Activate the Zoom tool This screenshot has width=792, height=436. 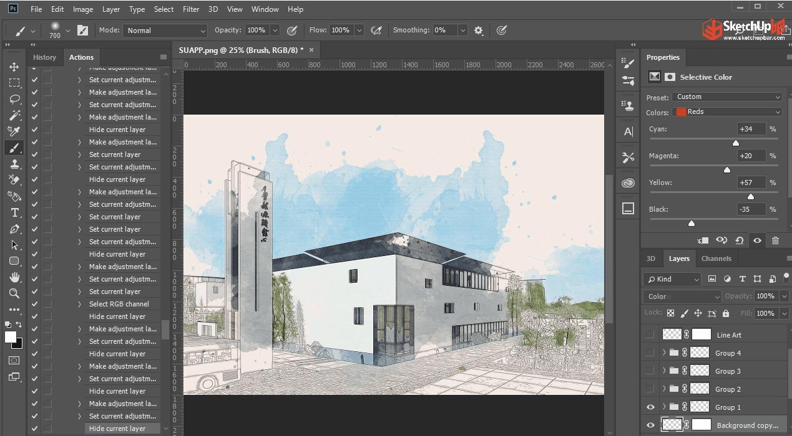pos(14,293)
